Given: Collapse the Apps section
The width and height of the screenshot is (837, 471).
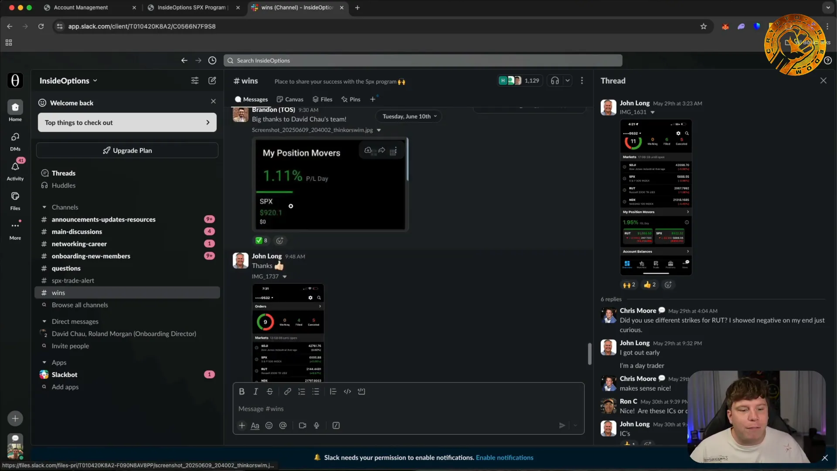Looking at the screenshot, I should point(44,362).
